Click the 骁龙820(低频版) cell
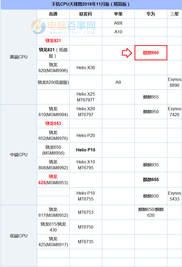The width and height of the screenshot is (182, 267). (x=53, y=83)
